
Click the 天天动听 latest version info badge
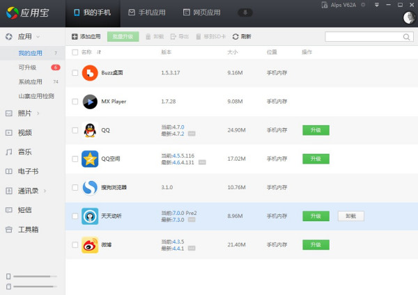(192, 220)
